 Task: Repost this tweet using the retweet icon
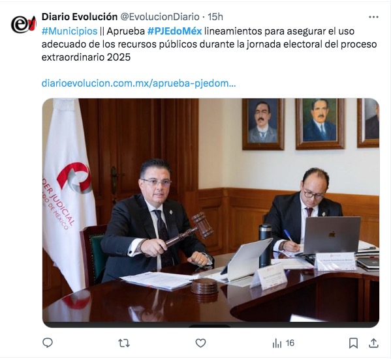[124, 343]
